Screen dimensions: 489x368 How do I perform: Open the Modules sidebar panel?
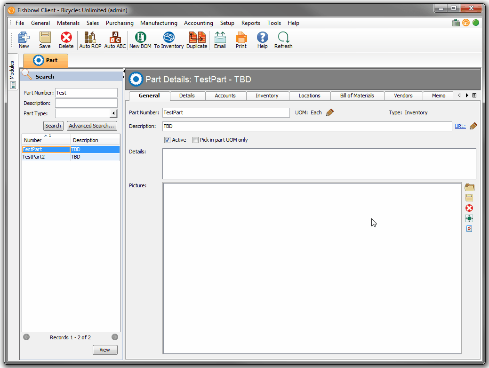pos(12,72)
